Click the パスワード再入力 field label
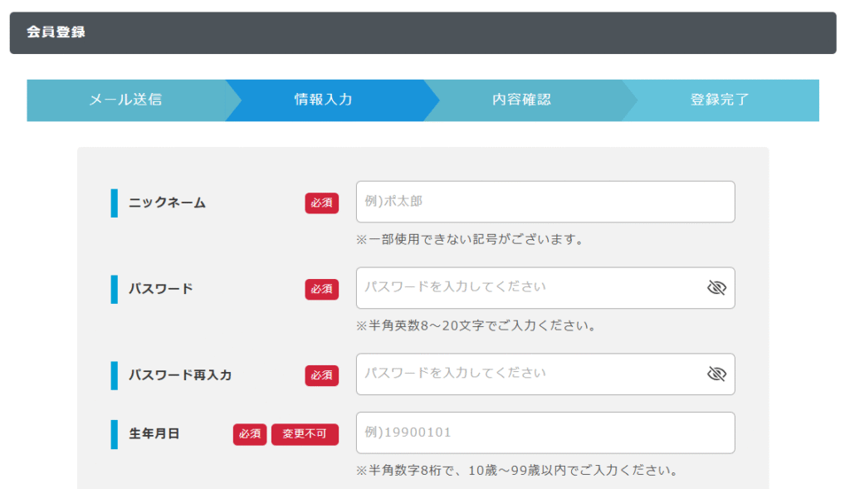Viewport: 850px width, 489px height. click(x=180, y=375)
